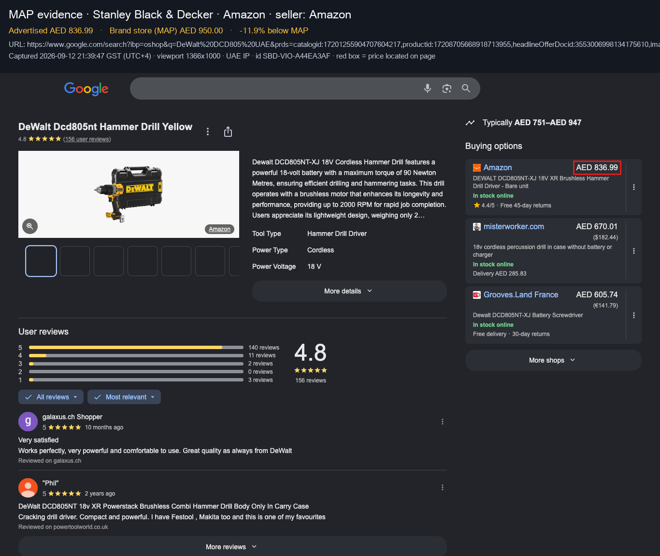The width and height of the screenshot is (660, 556).
Task: Select the fourth product image thumbnail
Action: (x=143, y=261)
